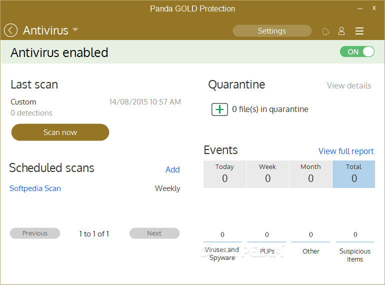Click the Weekly schedule frequency text

pos(167,188)
